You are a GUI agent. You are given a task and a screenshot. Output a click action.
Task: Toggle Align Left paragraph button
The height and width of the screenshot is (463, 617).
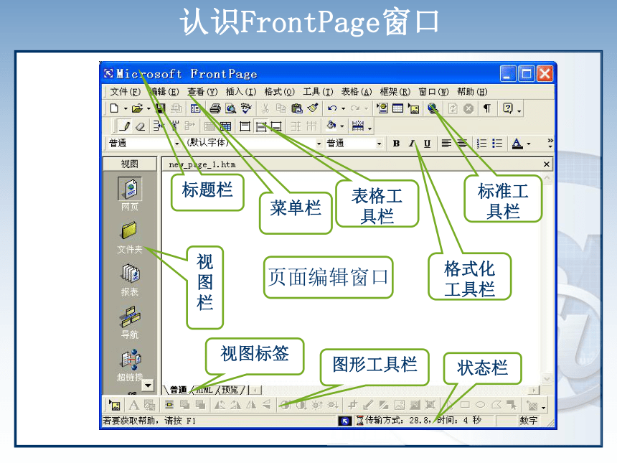click(446, 144)
